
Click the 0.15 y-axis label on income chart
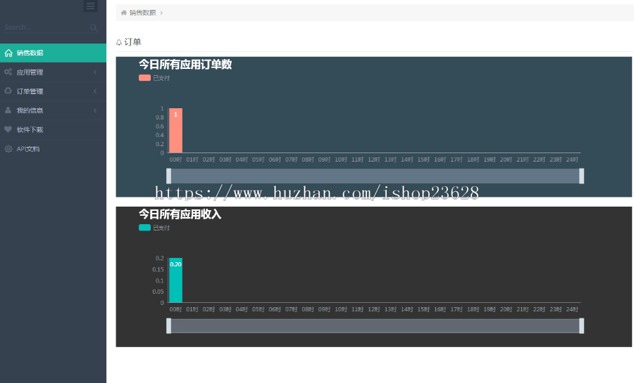click(158, 269)
